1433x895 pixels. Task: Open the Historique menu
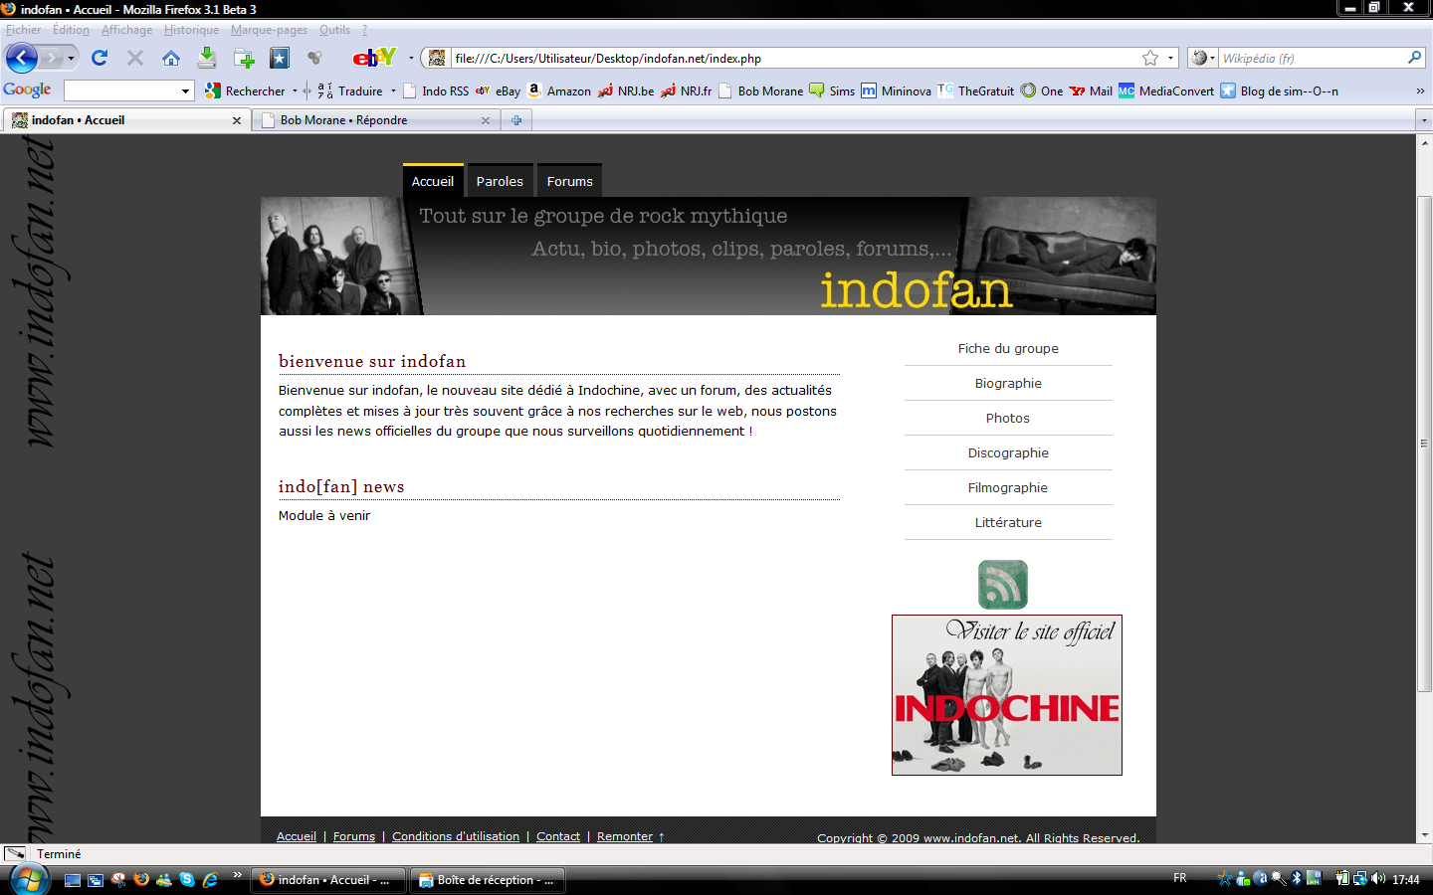(191, 30)
